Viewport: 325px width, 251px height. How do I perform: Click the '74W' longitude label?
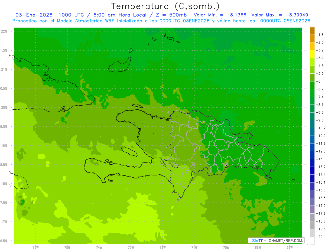tap(99, 247)
